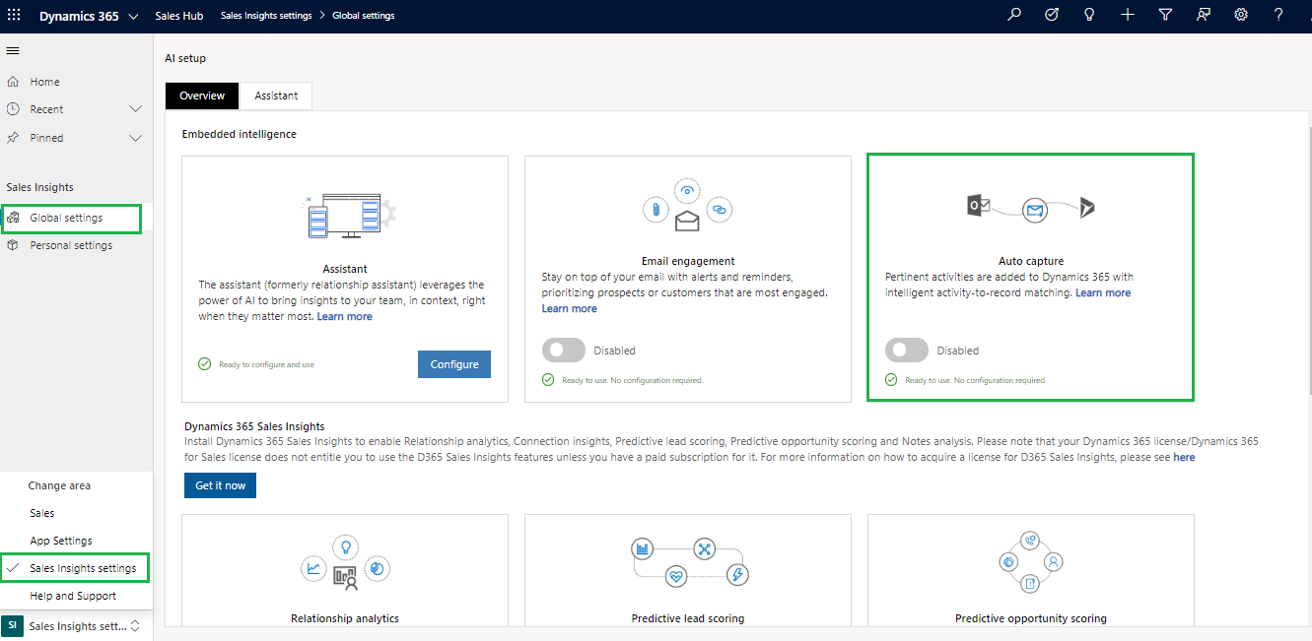Click the SI area badge icon
1312x641 pixels.
pos(12,626)
